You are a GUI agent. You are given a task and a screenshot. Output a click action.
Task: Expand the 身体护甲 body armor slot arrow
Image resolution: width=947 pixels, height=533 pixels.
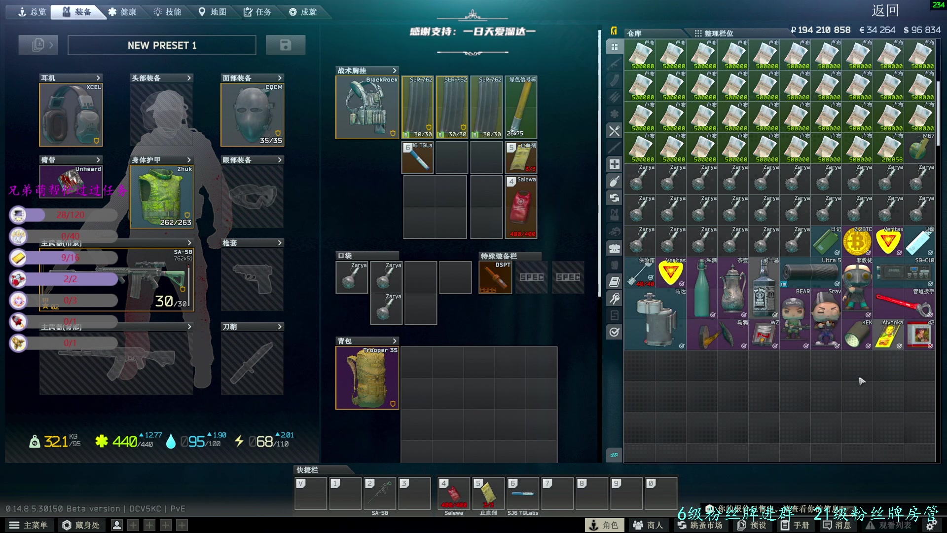coord(189,160)
